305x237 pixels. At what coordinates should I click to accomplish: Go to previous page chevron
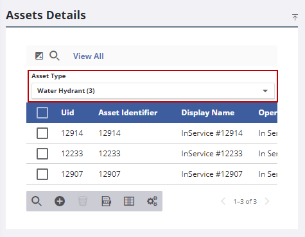pyautogui.click(x=223, y=201)
